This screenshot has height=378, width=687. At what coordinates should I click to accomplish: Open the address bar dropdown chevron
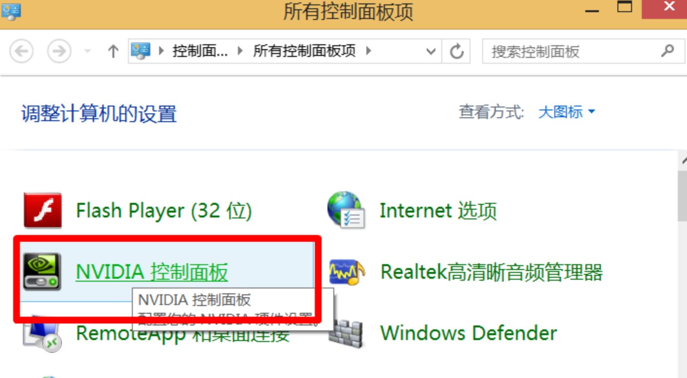pos(431,52)
